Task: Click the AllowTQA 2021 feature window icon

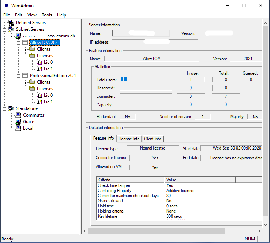Action: 25,43
